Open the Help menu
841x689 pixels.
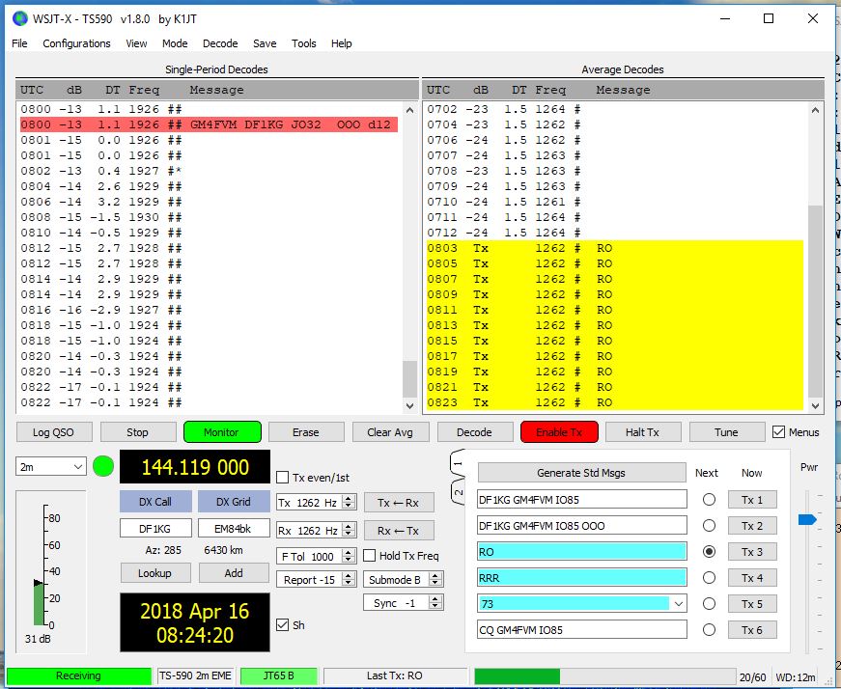point(341,43)
